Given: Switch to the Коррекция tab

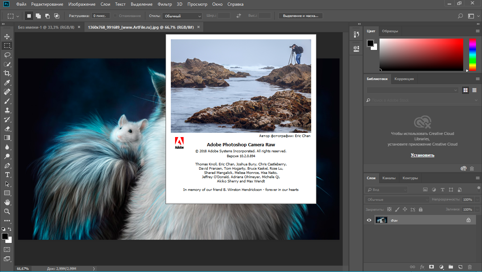Looking at the screenshot, I should [404, 79].
